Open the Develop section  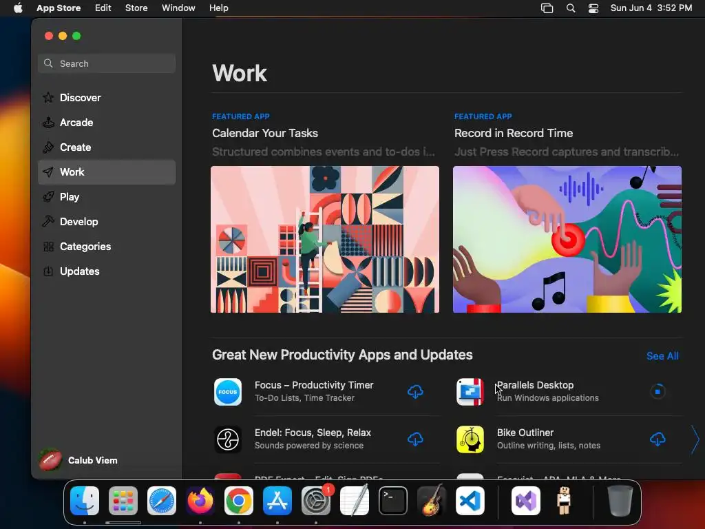(x=107, y=221)
